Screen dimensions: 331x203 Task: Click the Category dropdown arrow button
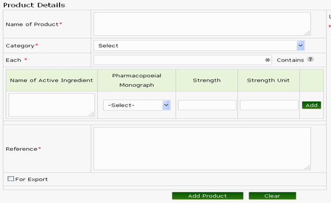pos(300,46)
